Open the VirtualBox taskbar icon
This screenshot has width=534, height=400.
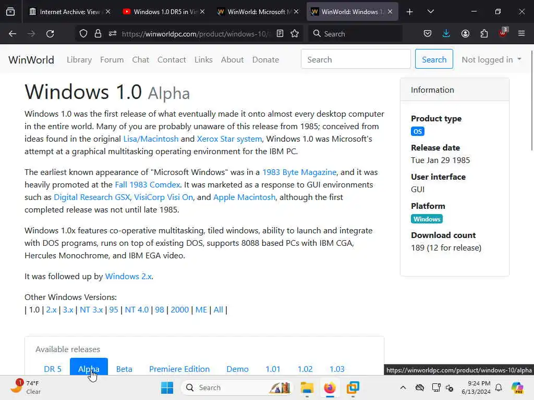point(353,387)
